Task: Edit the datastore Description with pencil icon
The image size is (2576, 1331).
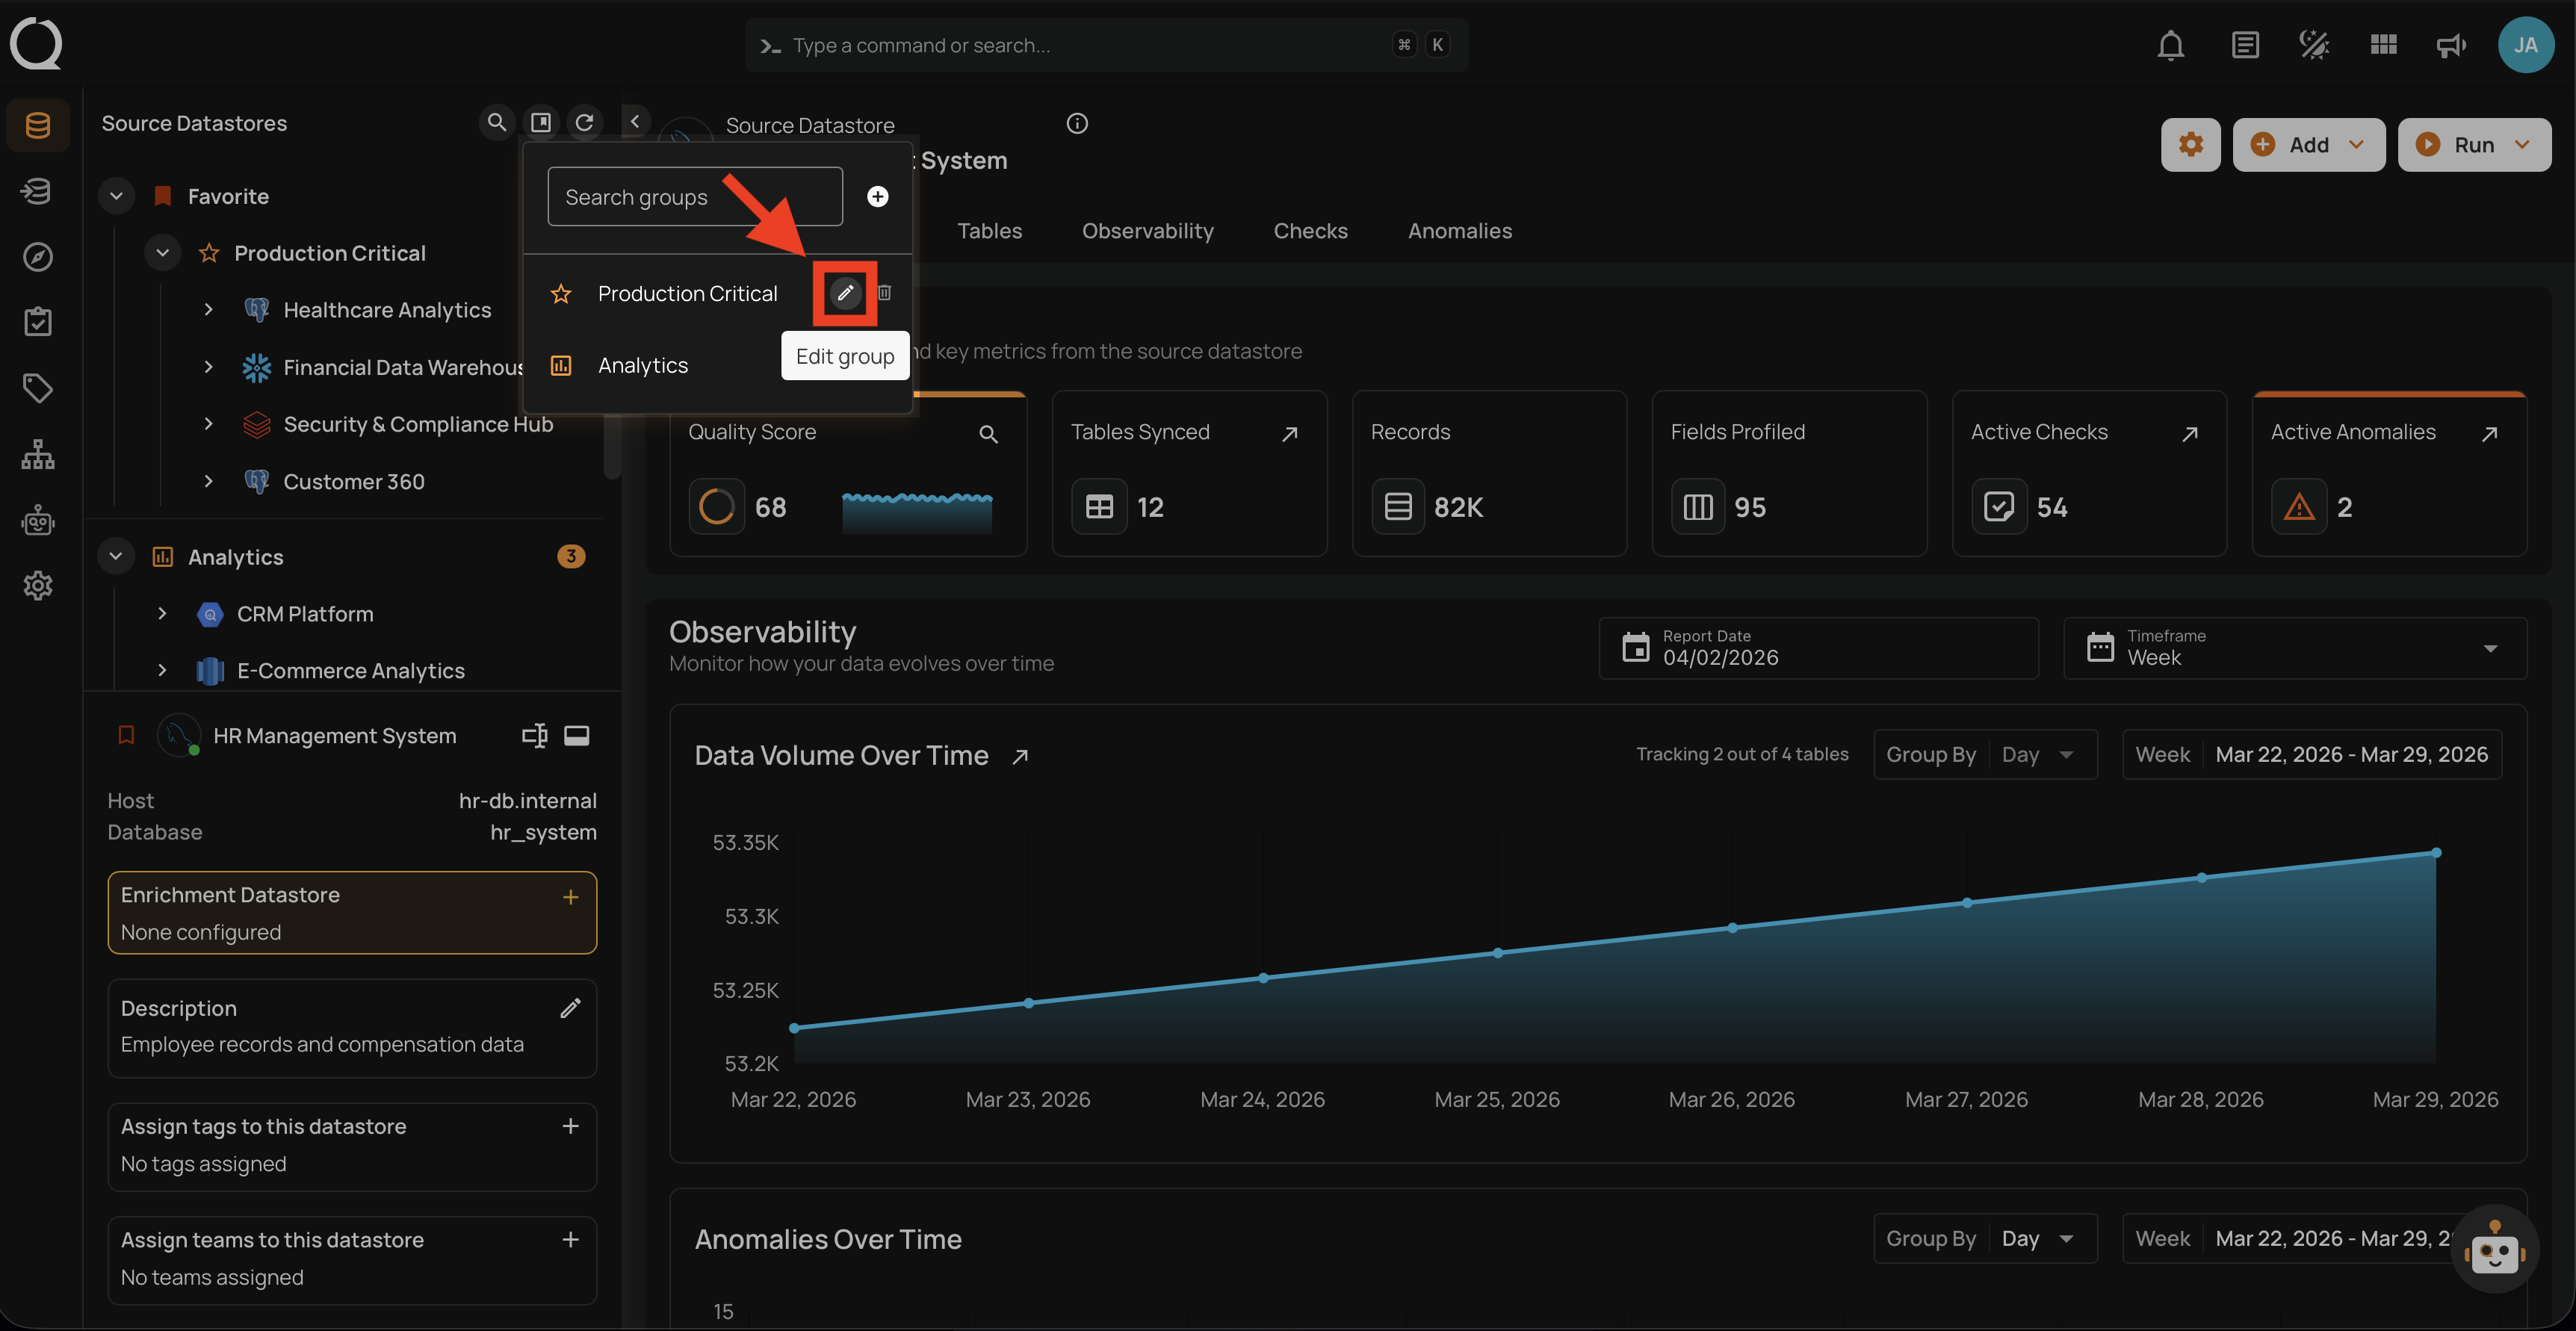Action: click(x=570, y=1008)
